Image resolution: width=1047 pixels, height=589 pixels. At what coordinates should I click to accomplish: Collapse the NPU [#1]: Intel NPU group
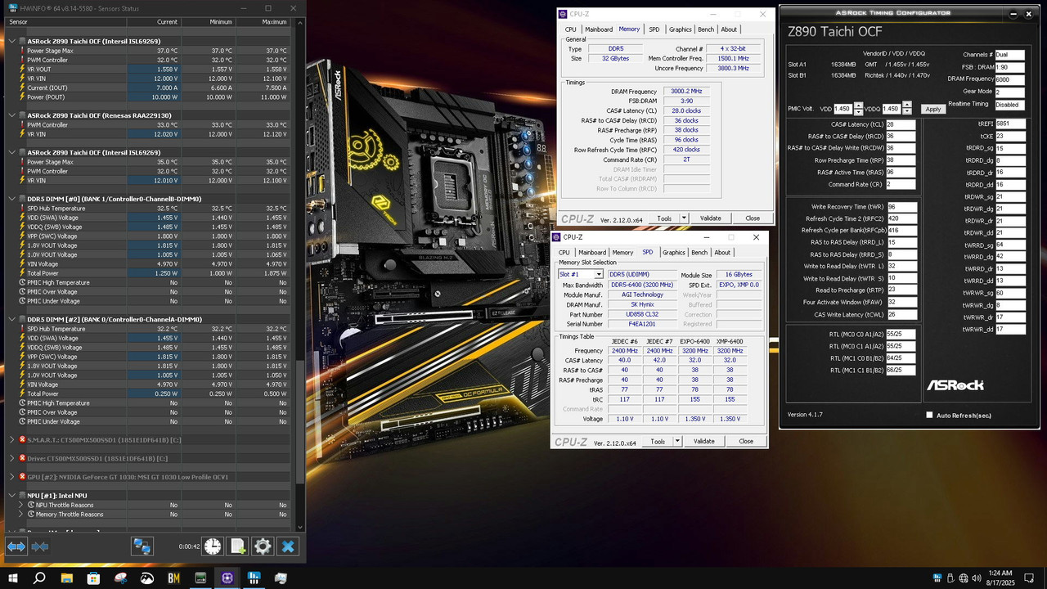click(11, 496)
